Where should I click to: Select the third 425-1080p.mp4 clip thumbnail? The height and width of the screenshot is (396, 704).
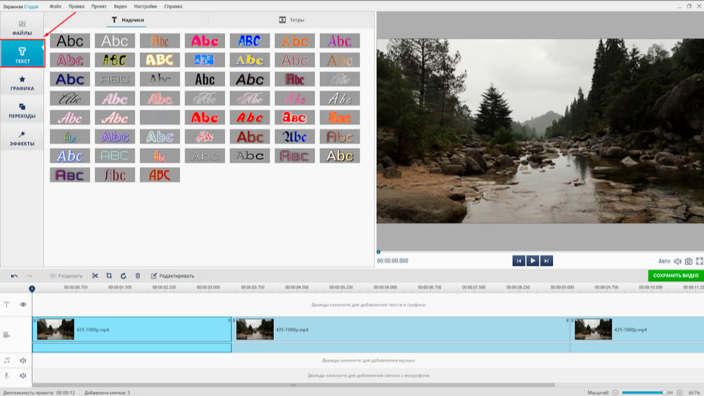pos(593,329)
